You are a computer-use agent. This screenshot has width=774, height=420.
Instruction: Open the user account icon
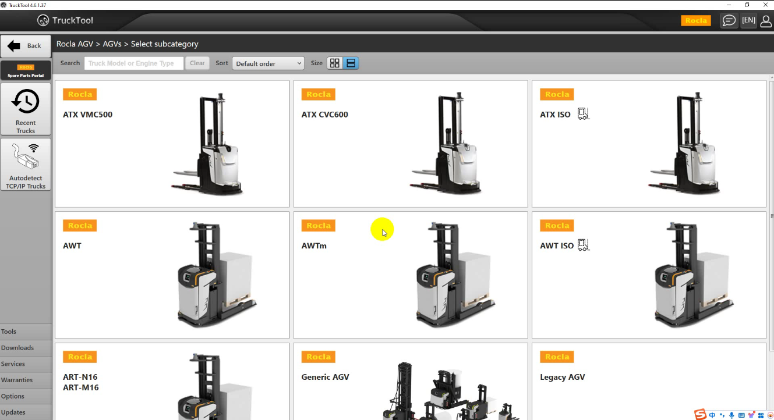click(x=766, y=21)
